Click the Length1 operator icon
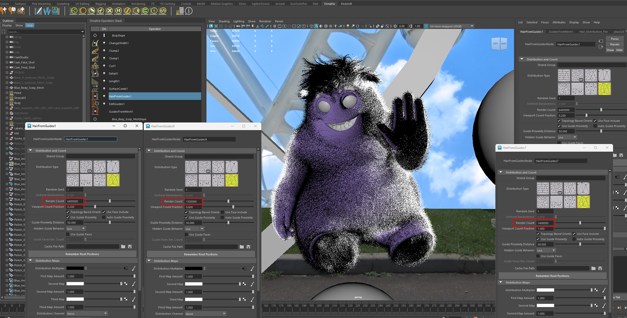This screenshot has height=318, width=627. pyautogui.click(x=95, y=81)
